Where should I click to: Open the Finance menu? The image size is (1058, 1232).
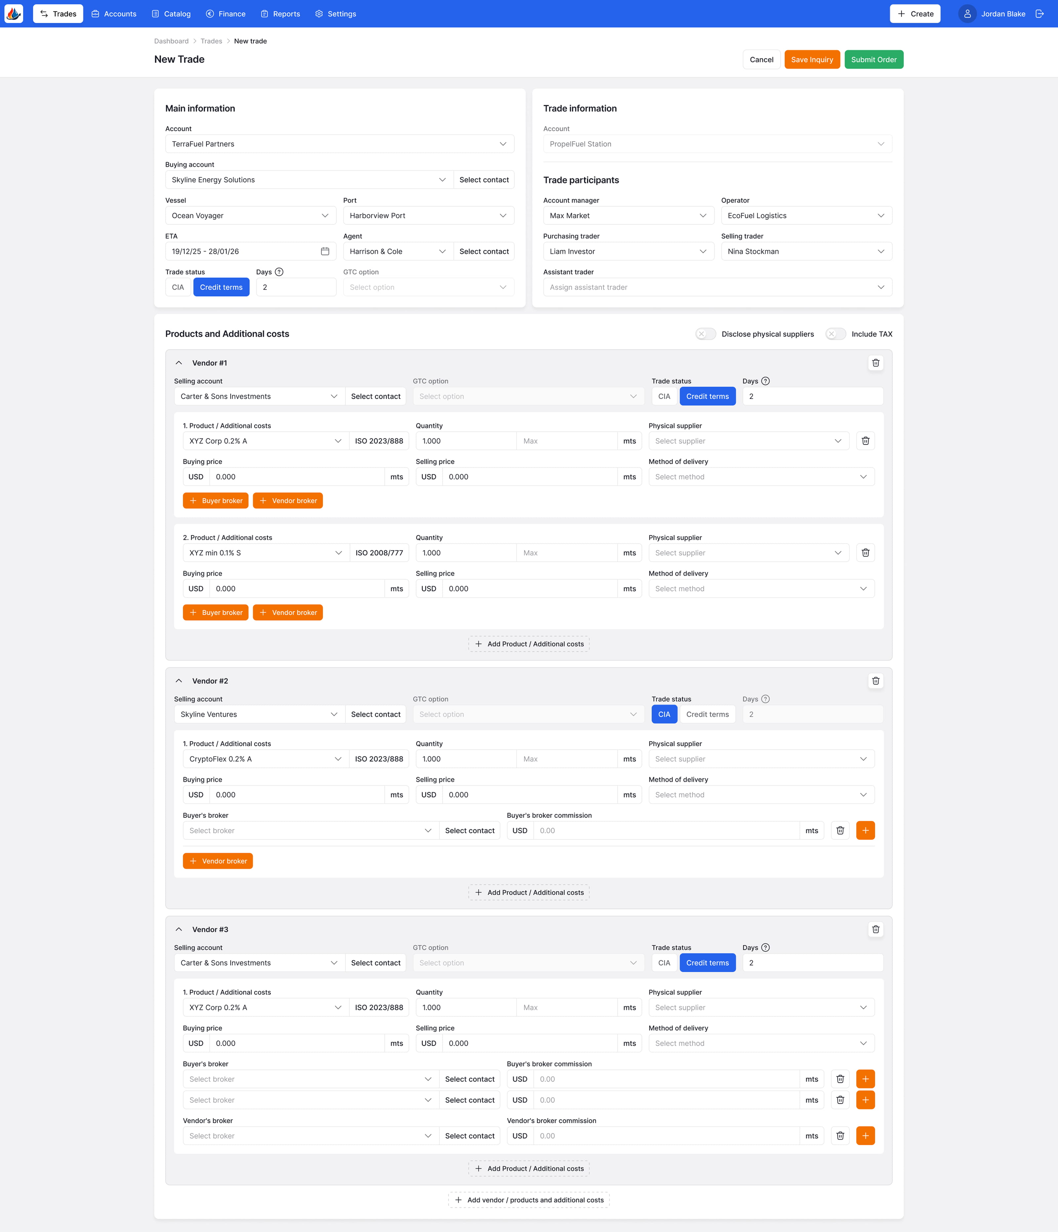[x=225, y=14]
